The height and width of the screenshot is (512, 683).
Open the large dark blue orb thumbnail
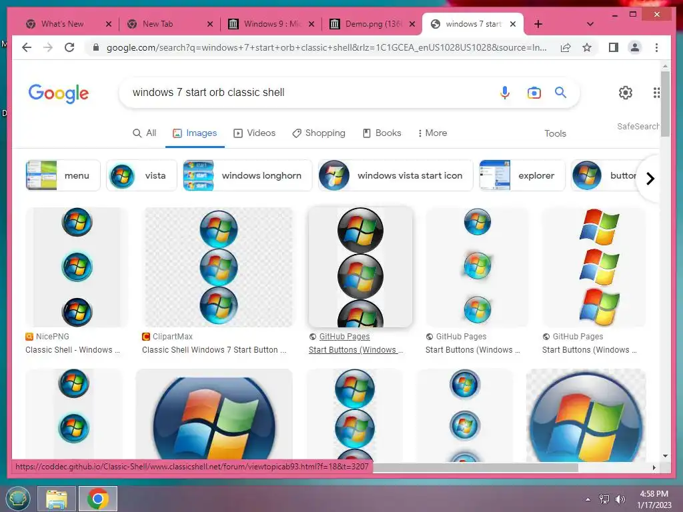214,416
